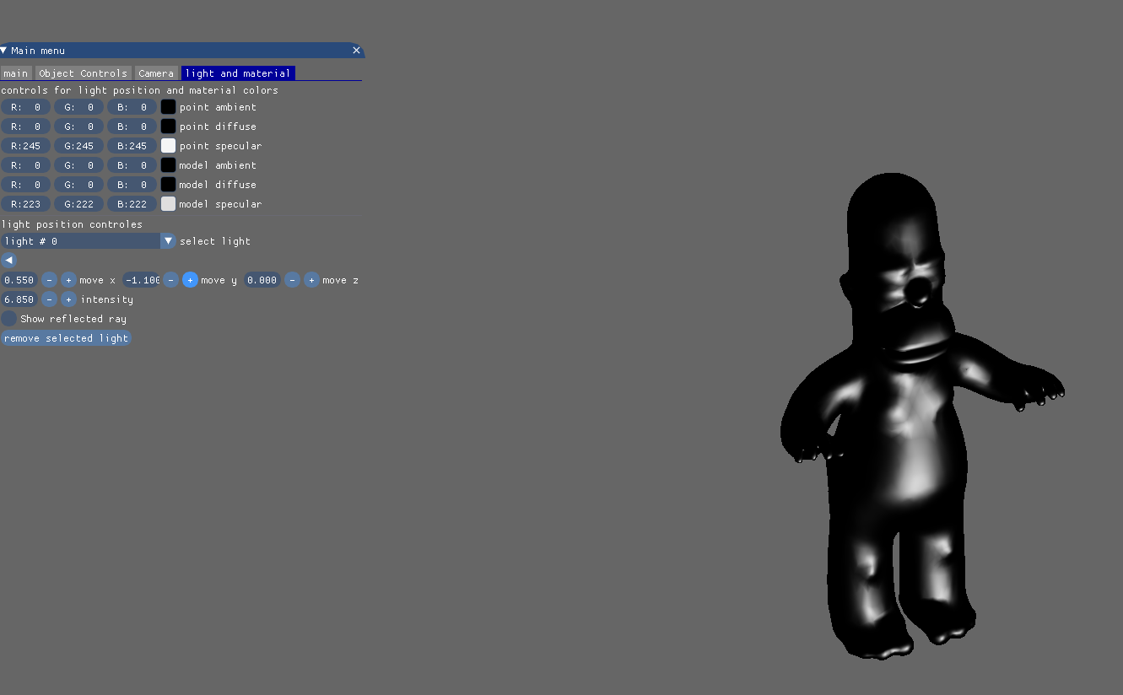Image resolution: width=1123 pixels, height=695 pixels.
Task: Click the light gray model specular swatch
Action: click(168, 203)
